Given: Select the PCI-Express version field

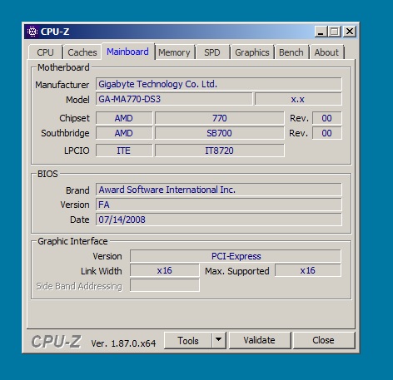Looking at the screenshot, I should [236, 256].
